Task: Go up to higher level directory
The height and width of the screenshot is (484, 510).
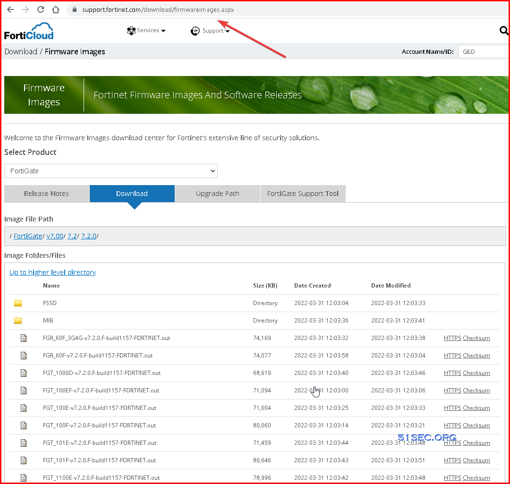Action: click(x=52, y=272)
